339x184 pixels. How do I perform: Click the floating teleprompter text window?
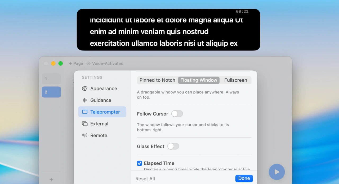pyautogui.click(x=168, y=30)
